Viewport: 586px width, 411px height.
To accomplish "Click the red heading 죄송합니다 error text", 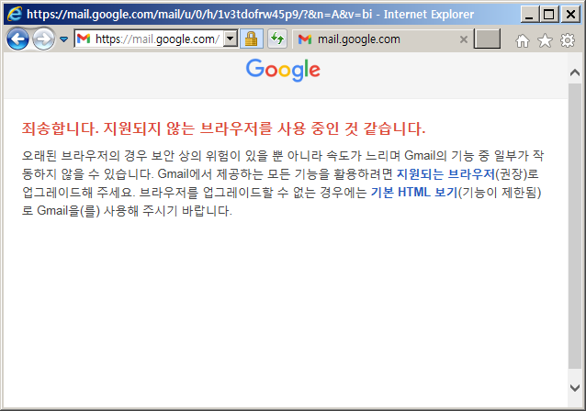I will tap(223, 128).
